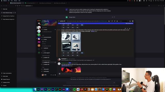Expand arrow beside trial-support channel
165x92 pixels.
click(42, 53)
